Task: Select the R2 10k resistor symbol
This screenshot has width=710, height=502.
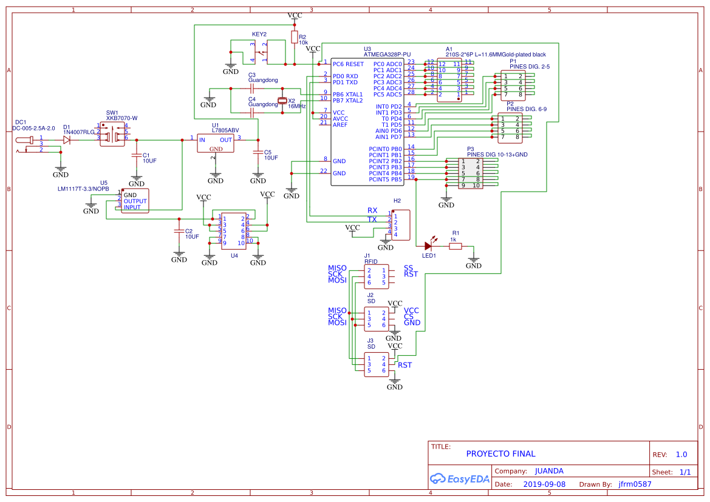Action: point(295,38)
